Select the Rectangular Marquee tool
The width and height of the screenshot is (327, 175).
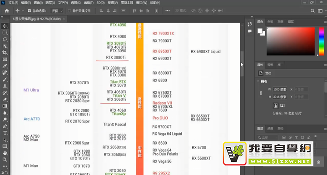[5, 33]
